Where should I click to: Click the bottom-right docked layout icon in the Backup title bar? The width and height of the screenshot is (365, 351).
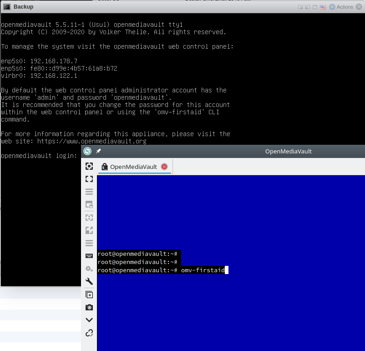click(300, 7)
